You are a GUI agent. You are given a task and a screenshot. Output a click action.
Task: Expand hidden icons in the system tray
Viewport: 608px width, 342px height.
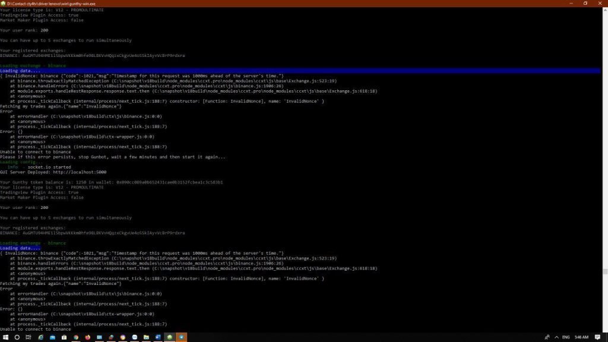[x=556, y=337]
